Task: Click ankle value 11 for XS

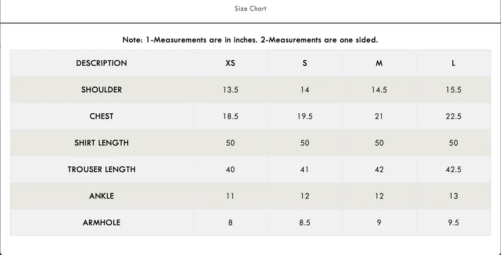Action: point(230,196)
